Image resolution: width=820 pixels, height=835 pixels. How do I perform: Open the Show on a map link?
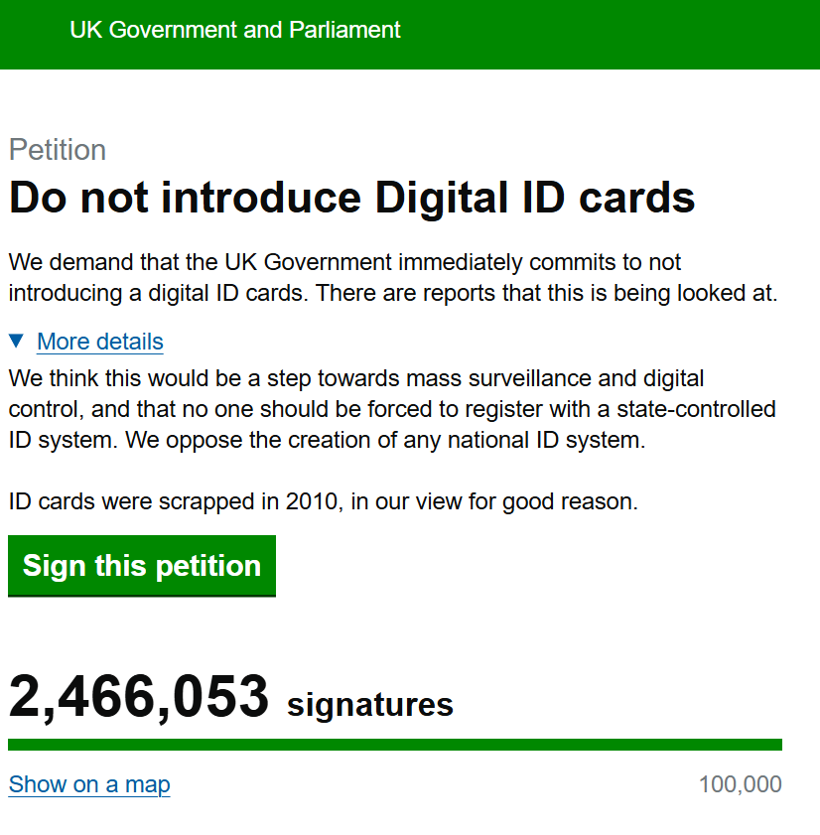pos(89,784)
